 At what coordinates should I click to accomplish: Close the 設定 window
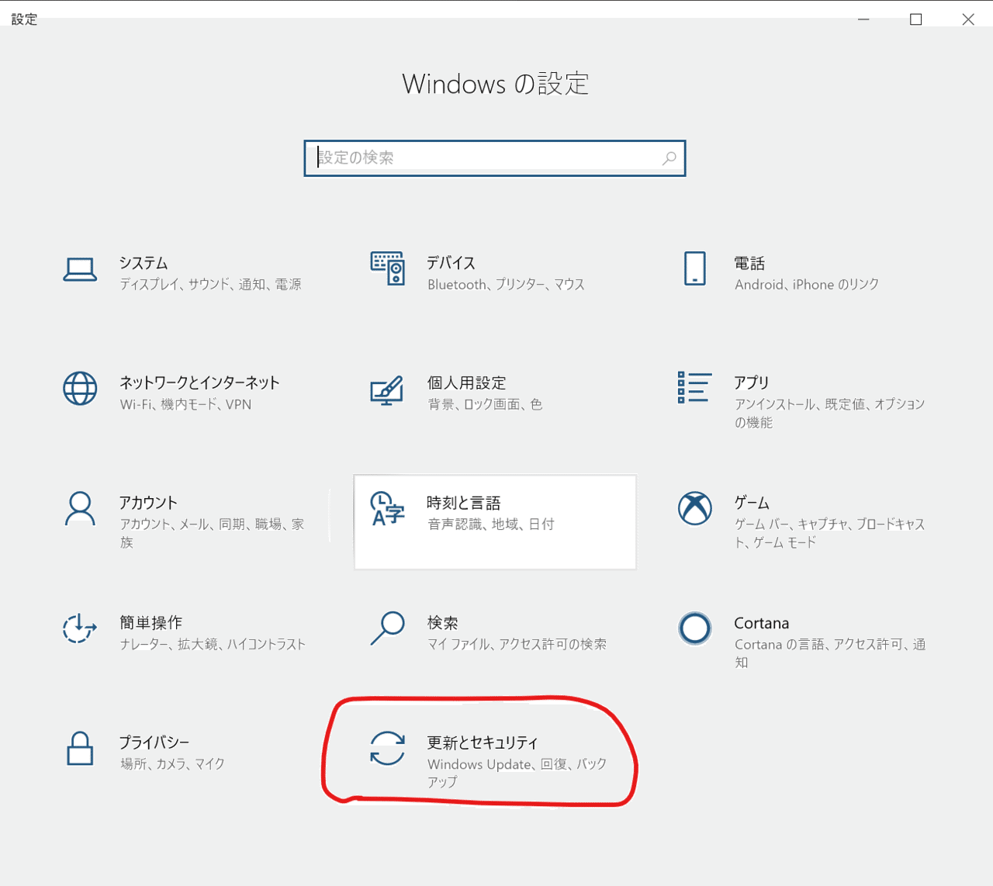click(x=967, y=19)
